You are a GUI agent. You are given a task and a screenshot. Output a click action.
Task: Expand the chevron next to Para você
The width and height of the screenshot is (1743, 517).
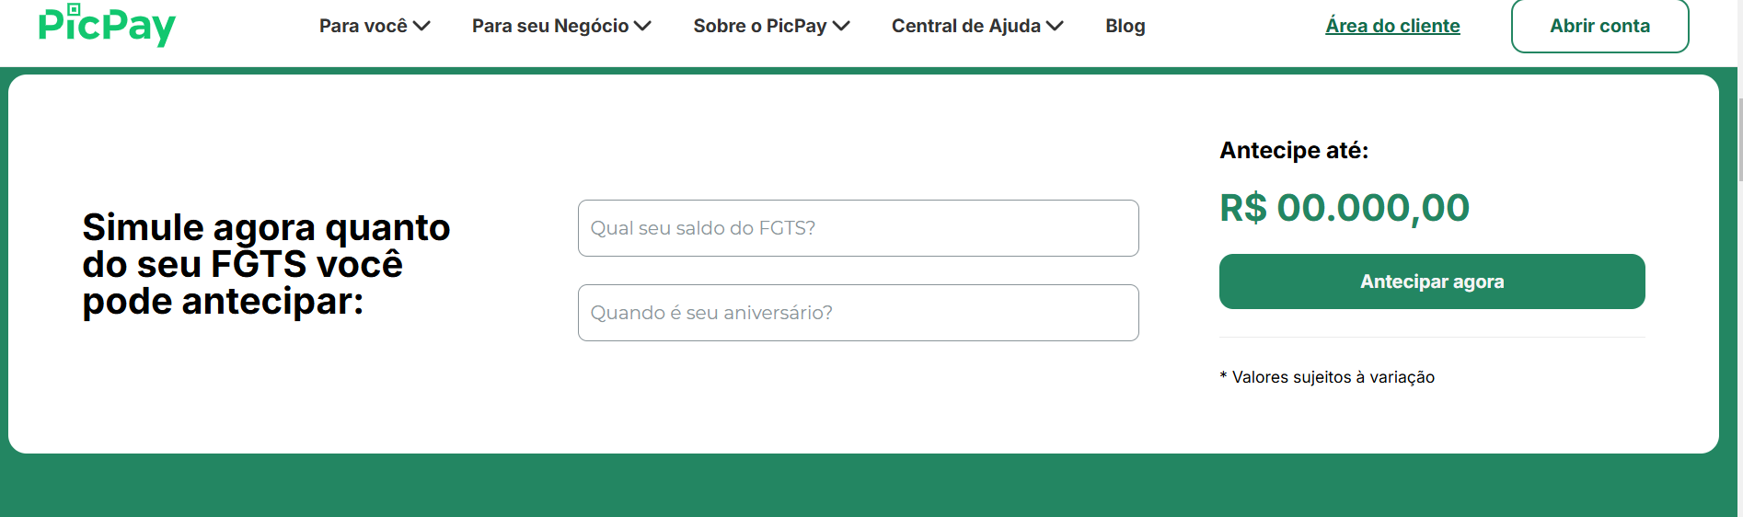pyautogui.click(x=421, y=26)
